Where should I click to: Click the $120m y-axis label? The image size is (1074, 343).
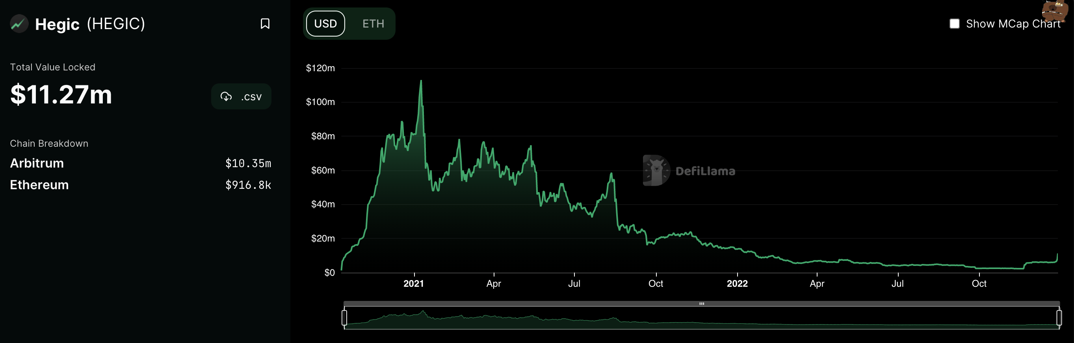pyautogui.click(x=320, y=68)
